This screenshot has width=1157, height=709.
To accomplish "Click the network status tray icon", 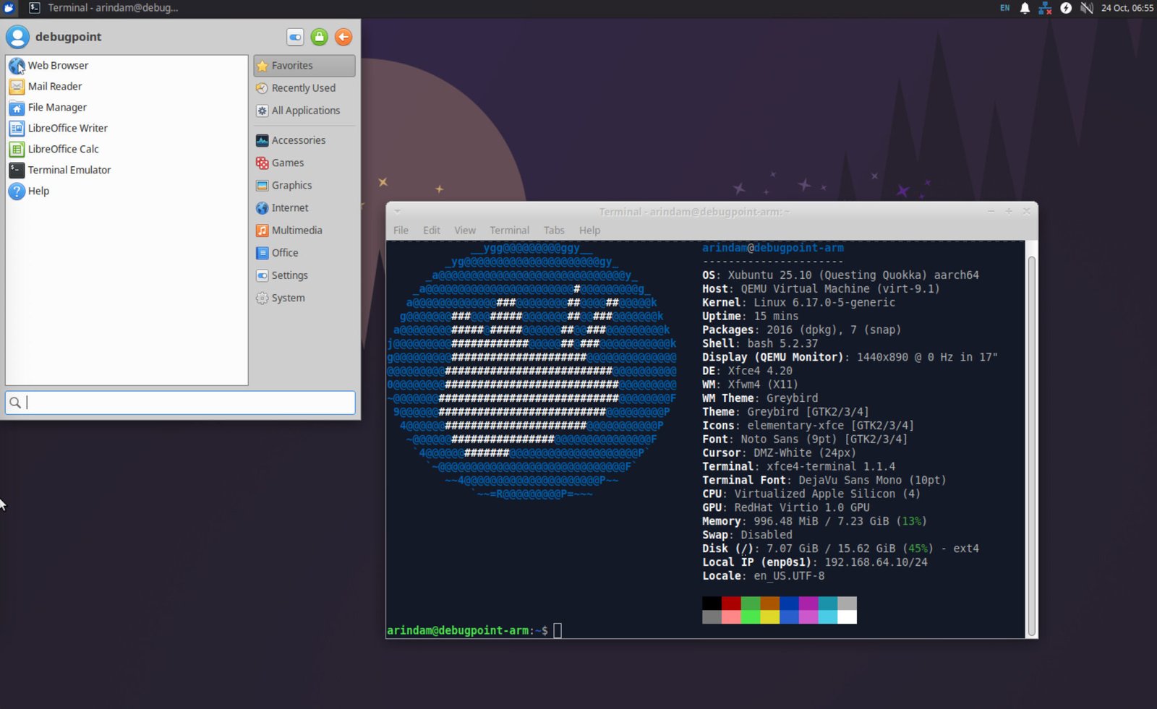I will pyautogui.click(x=1045, y=8).
